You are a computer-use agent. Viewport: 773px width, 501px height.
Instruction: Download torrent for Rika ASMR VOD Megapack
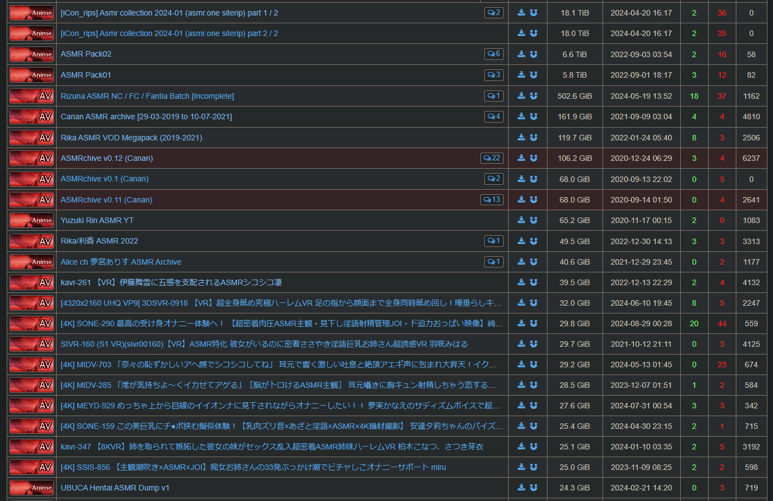(521, 138)
